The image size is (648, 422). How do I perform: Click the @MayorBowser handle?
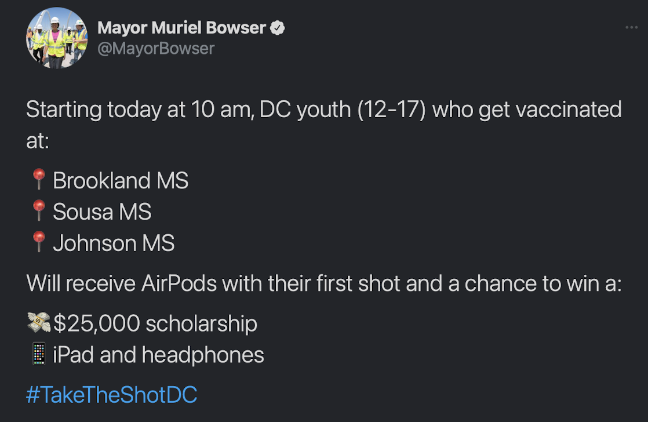[x=156, y=48]
